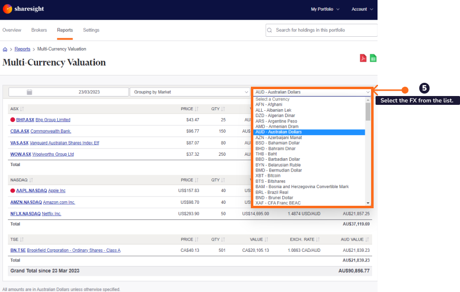
Task: Open the Grouping by Market dropdown
Action: [x=189, y=92]
